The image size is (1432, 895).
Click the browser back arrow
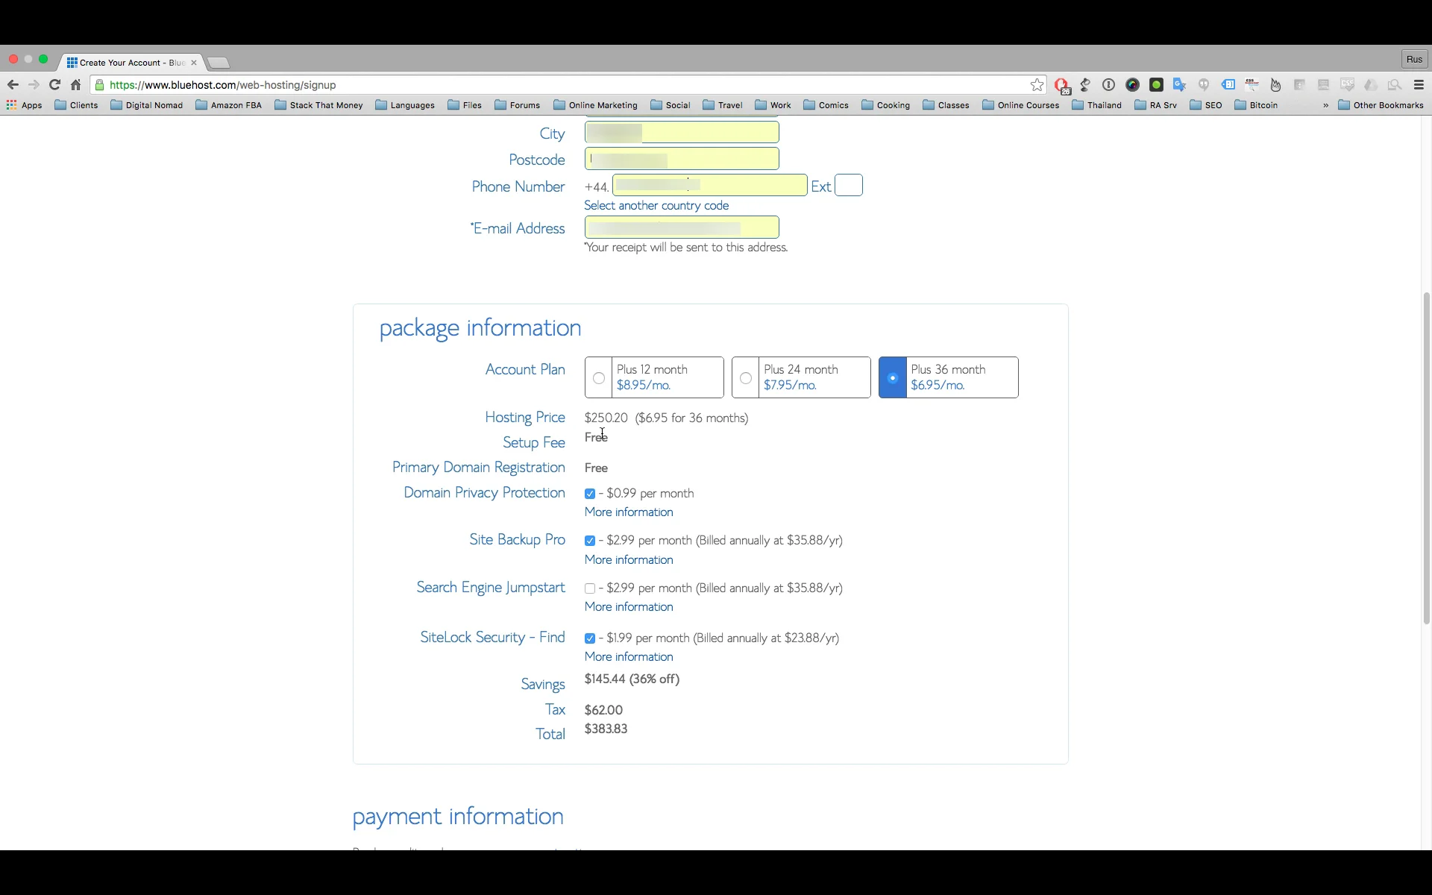click(13, 85)
